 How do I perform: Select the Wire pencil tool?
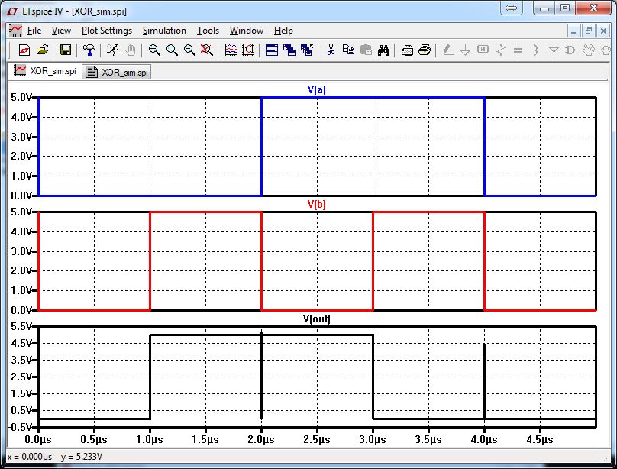point(447,50)
